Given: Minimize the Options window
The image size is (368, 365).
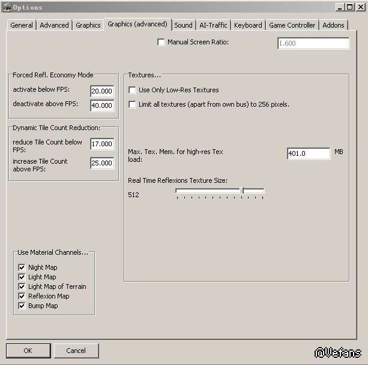Looking at the screenshot, I should pos(339,7).
